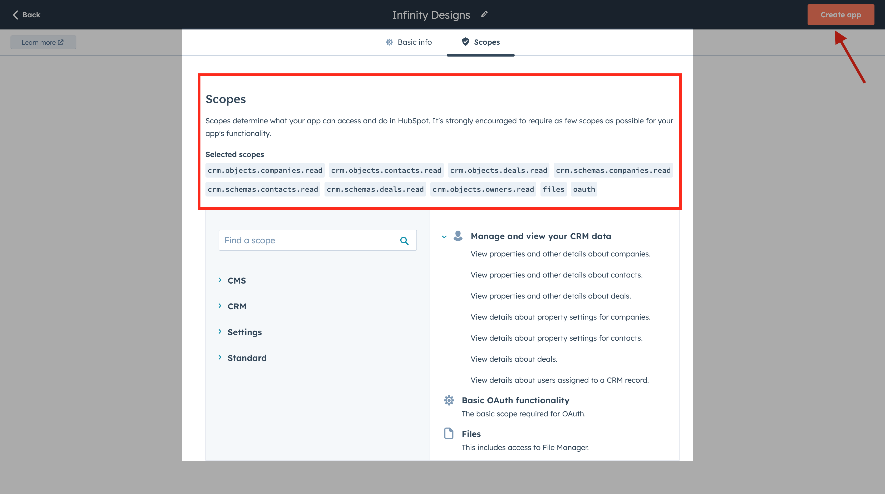
Task: Collapse Manage and view your CRM data section
Action: tap(444, 237)
